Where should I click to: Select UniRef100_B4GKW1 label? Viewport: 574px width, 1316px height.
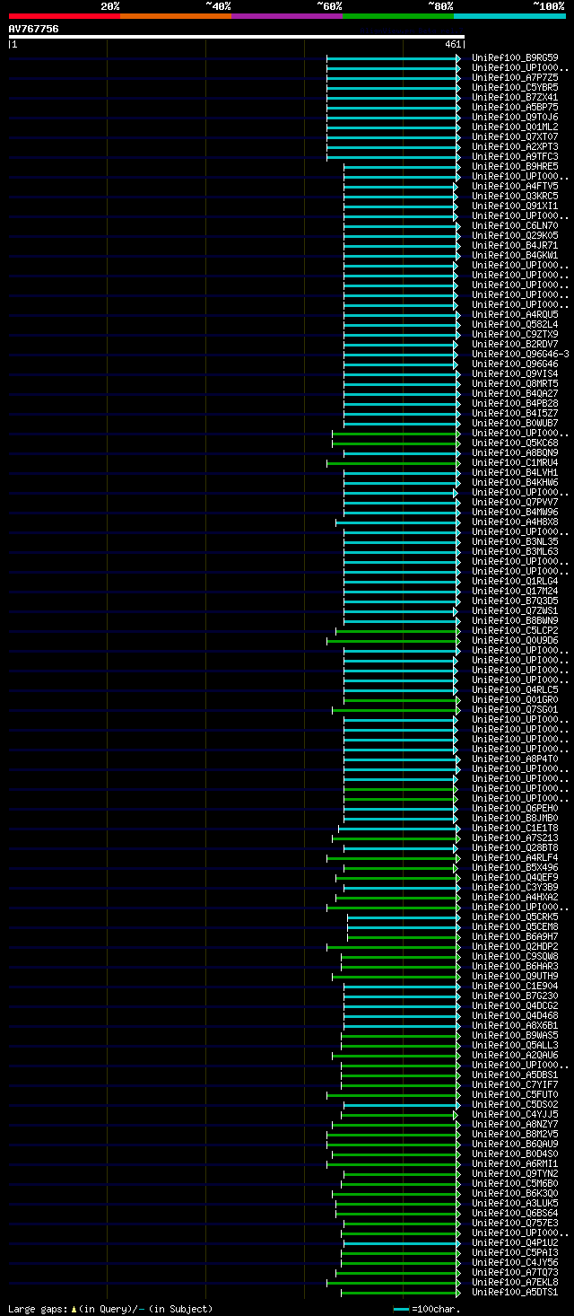(x=514, y=256)
